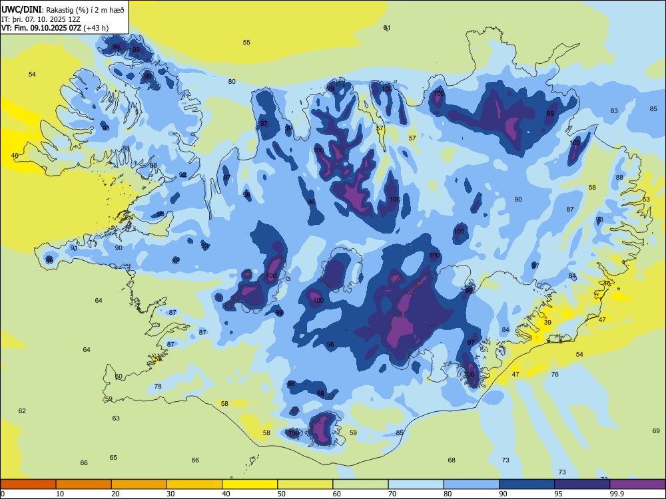Select the map value '62' in the southwest sea
Image resolution: width=666 pixels, height=499 pixels.
click(22, 411)
